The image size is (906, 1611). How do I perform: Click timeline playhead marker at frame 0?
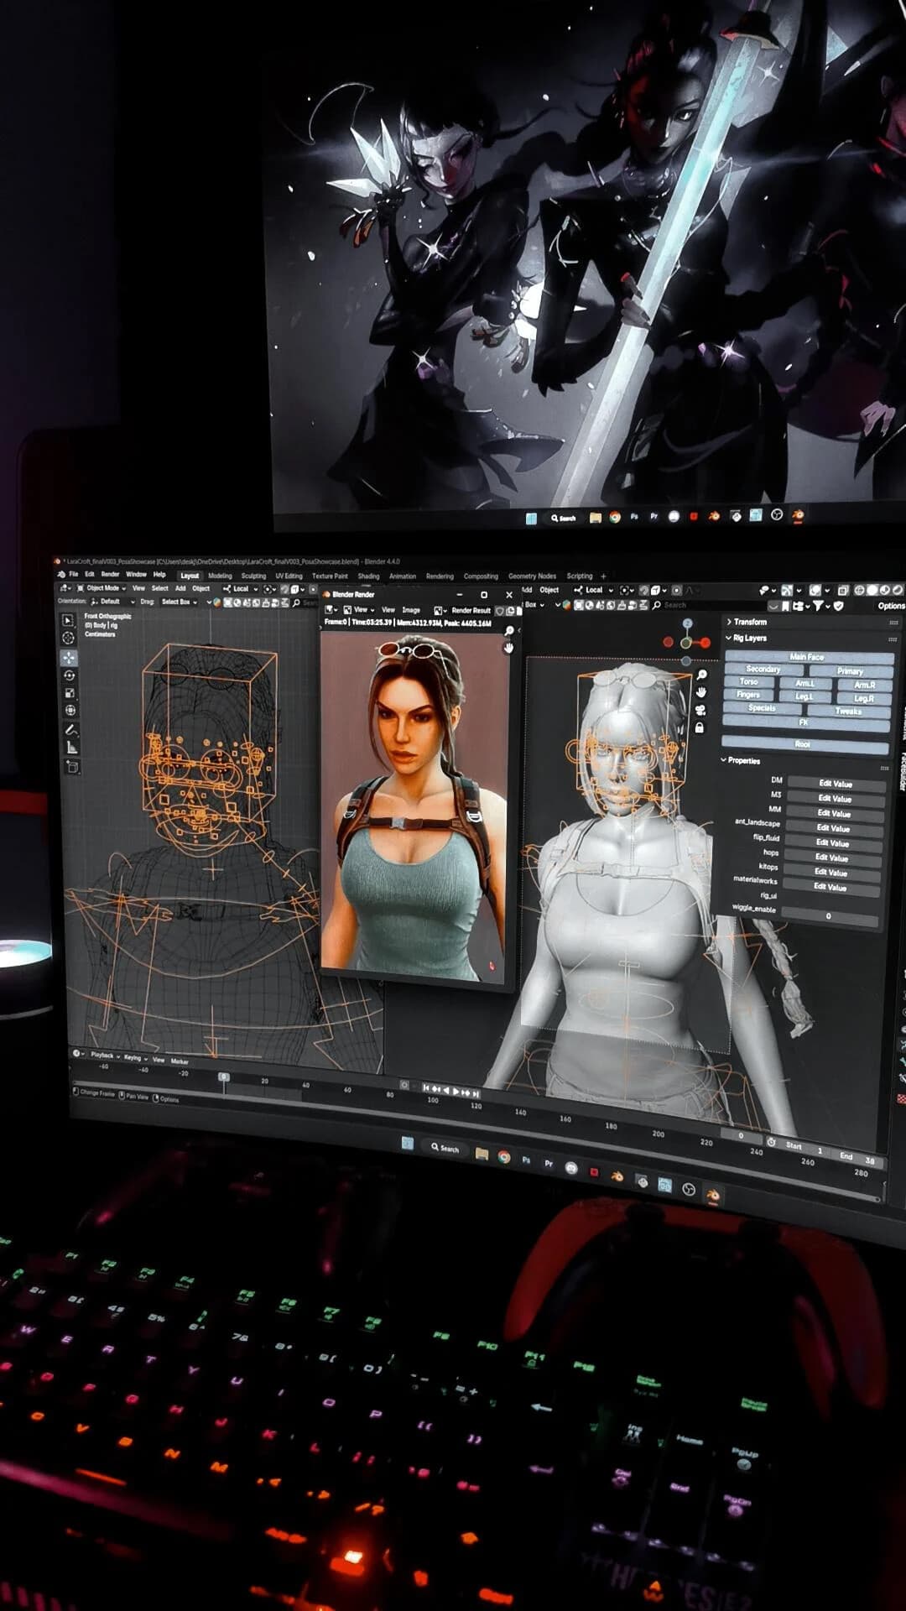point(223,1077)
